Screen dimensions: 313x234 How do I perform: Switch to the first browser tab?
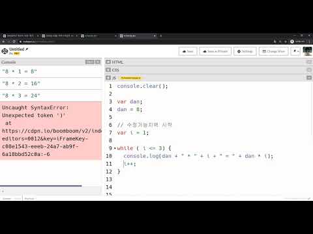click(20, 36)
